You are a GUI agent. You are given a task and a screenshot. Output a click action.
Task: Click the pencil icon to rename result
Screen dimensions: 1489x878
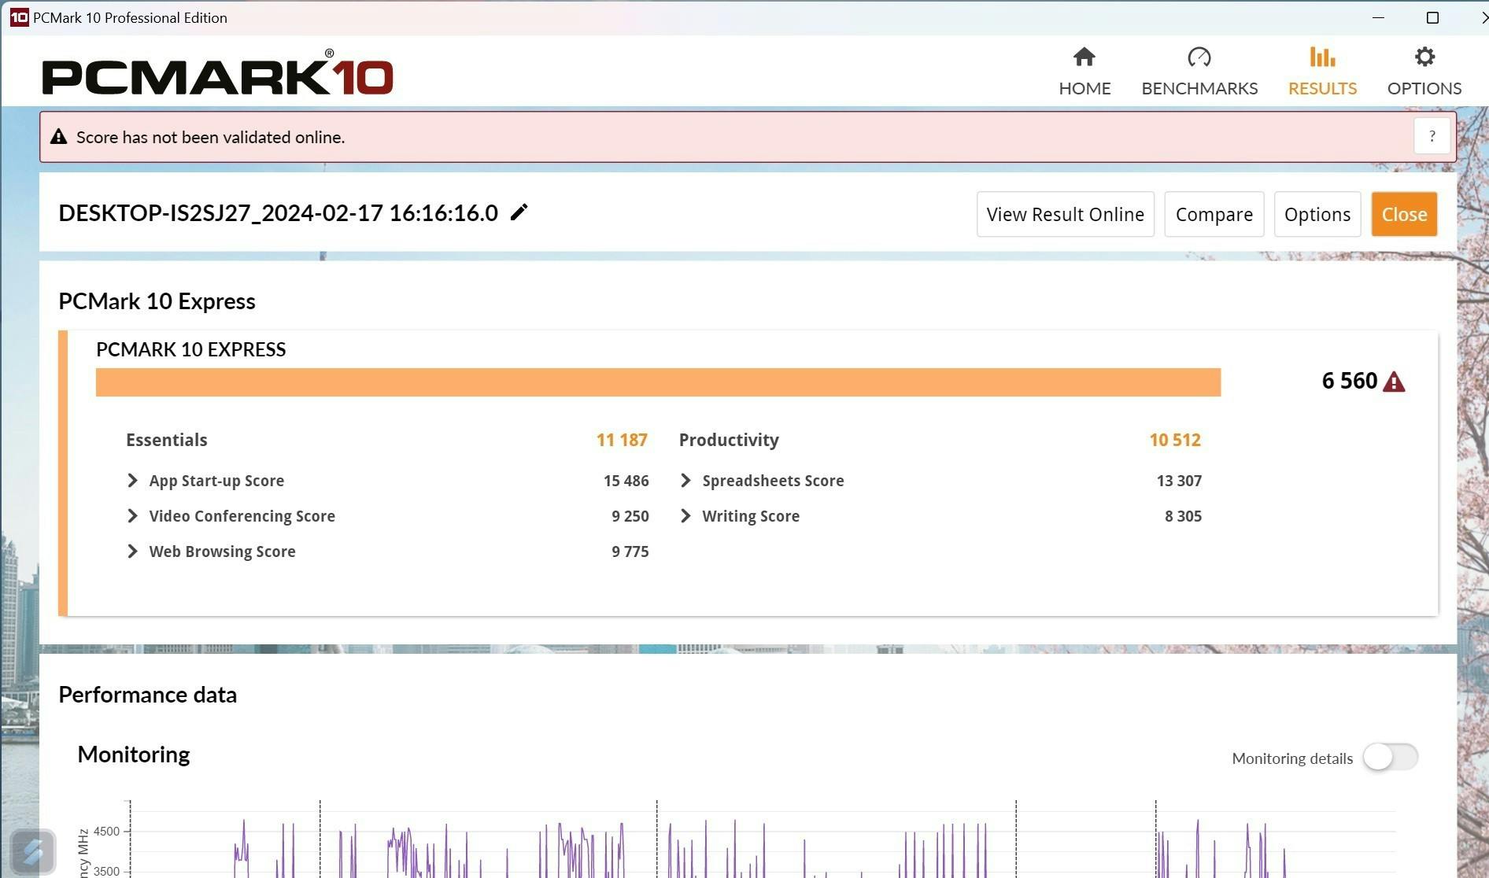tap(519, 212)
